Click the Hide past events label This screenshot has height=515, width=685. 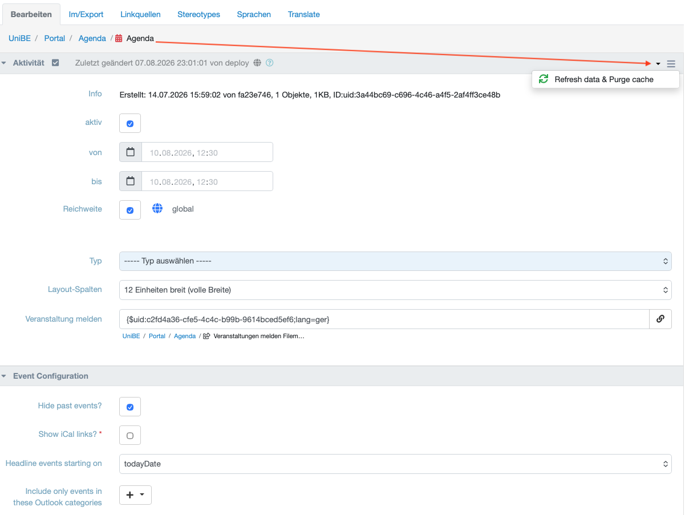pos(70,405)
